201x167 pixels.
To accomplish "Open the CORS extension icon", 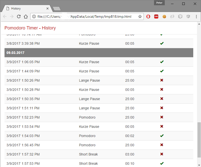I will (x=156, y=16).
